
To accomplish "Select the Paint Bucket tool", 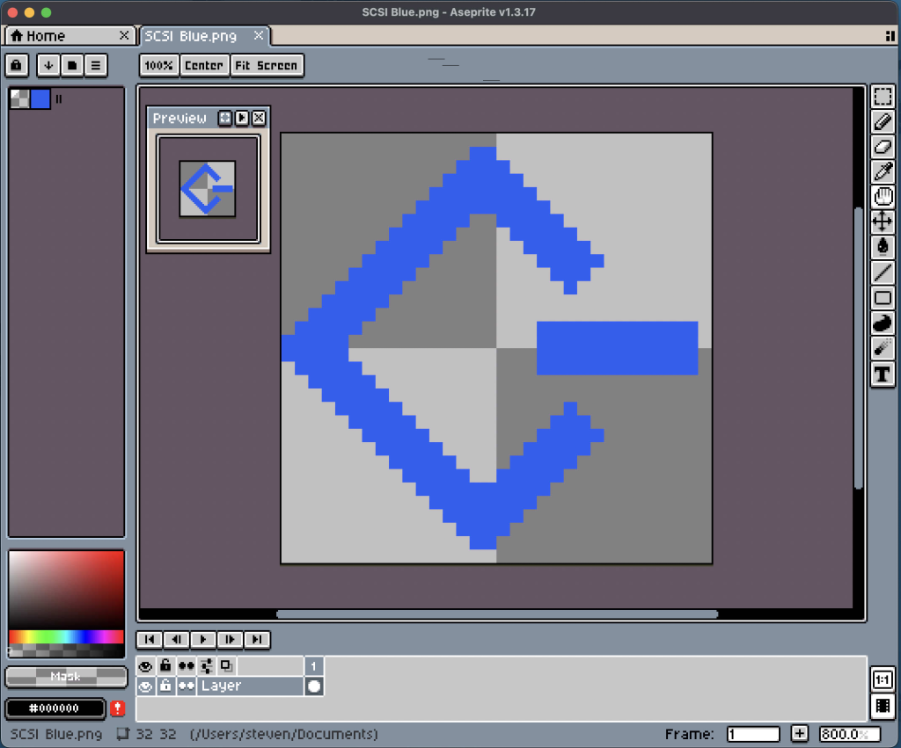I will [883, 246].
